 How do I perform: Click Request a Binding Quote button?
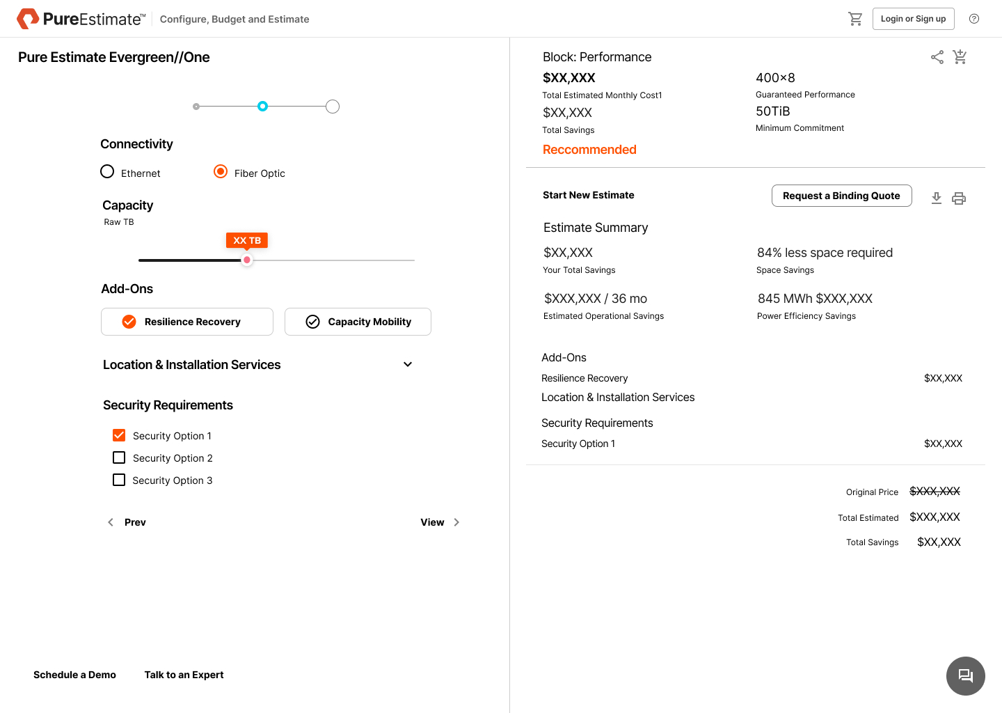pos(841,196)
